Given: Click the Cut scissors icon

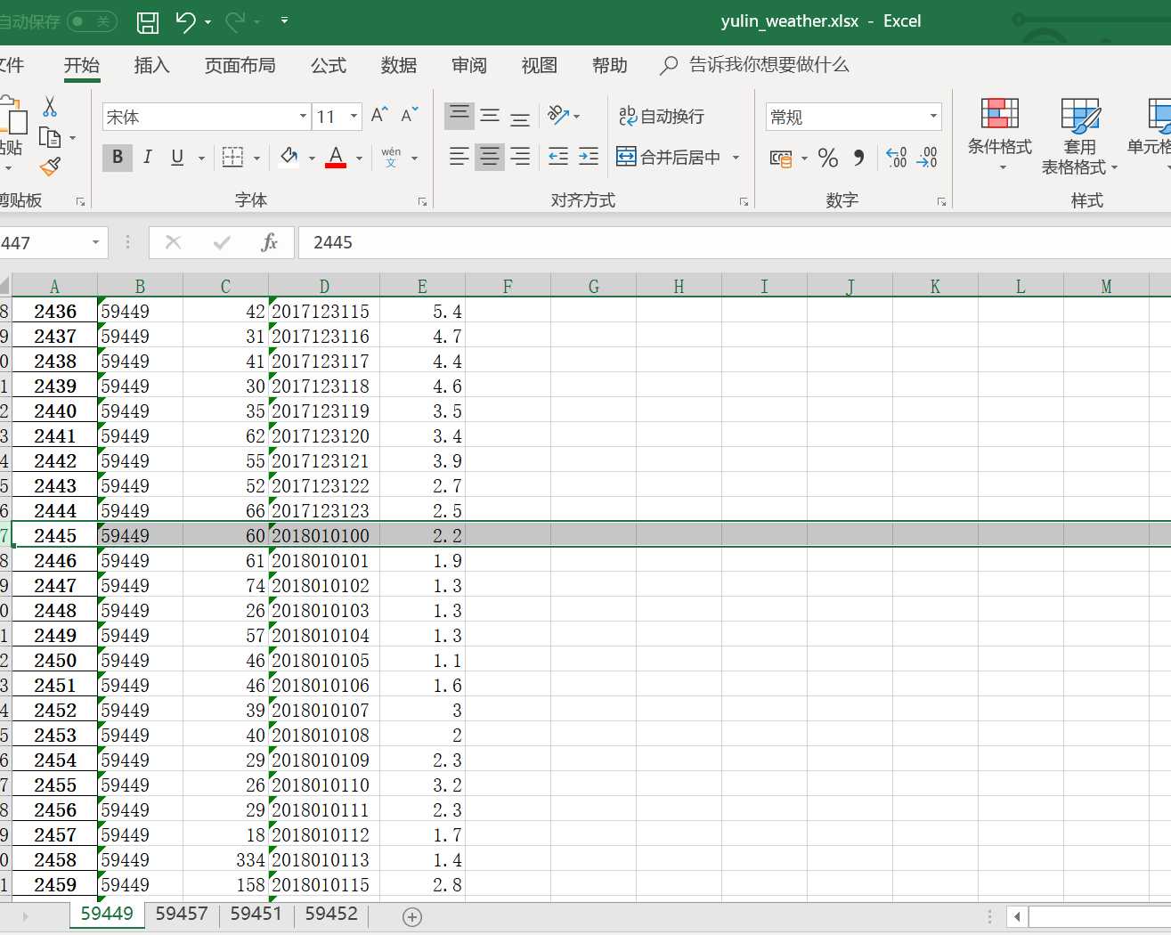Looking at the screenshot, I should (x=50, y=107).
